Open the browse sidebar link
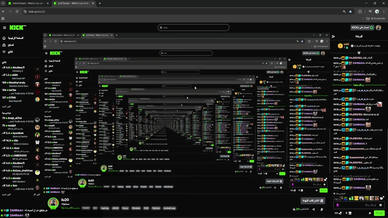The height and width of the screenshot is (218, 388). tap(8, 45)
